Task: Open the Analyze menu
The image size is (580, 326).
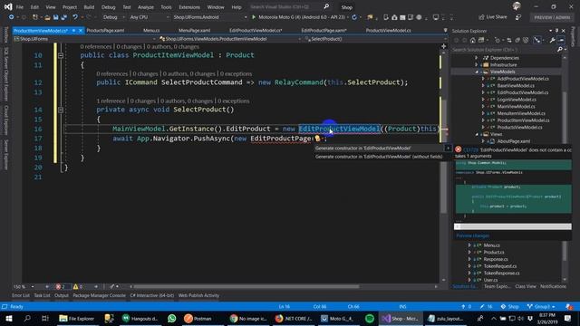Action: point(146,7)
